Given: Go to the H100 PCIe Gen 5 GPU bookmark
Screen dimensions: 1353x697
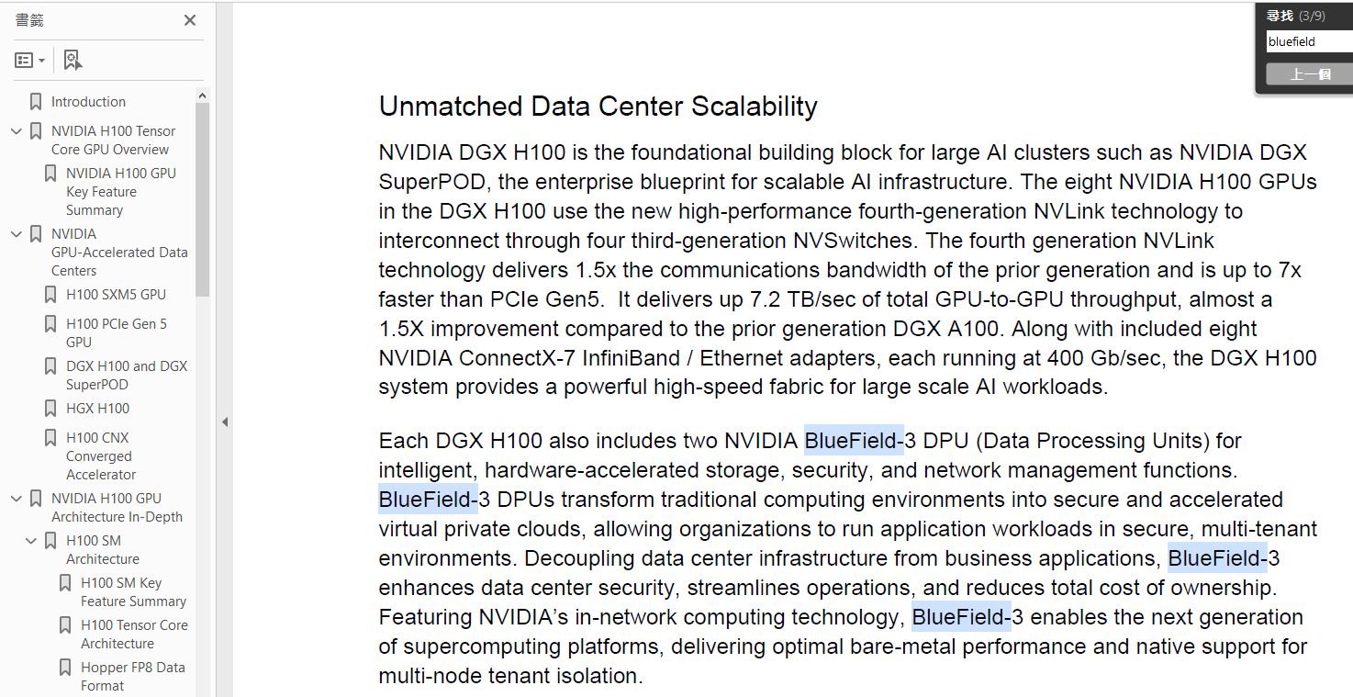Looking at the screenshot, I should click(116, 332).
